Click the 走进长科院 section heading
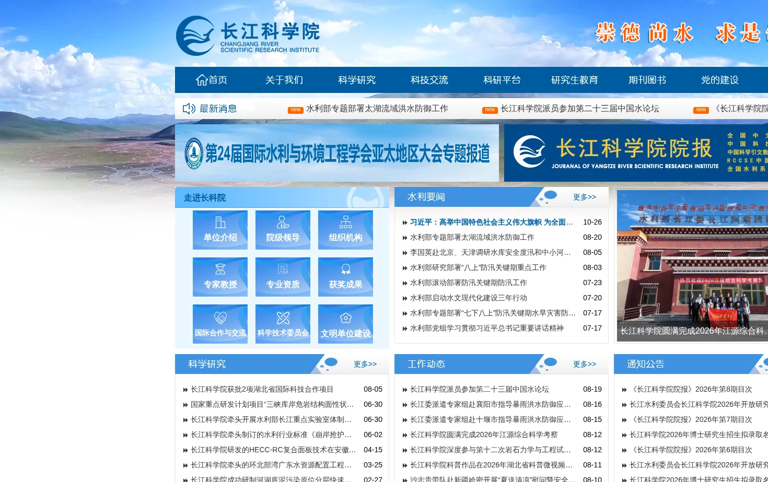The image size is (768, 482). point(205,198)
